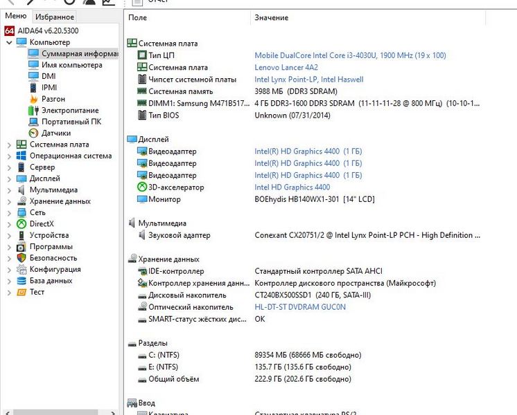The height and width of the screenshot is (415, 517).
Task: Click the Intel HD Graphics 4400 3D-accelerator link
Action: pos(292,187)
